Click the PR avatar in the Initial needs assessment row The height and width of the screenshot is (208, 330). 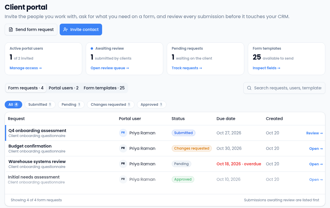123,179
